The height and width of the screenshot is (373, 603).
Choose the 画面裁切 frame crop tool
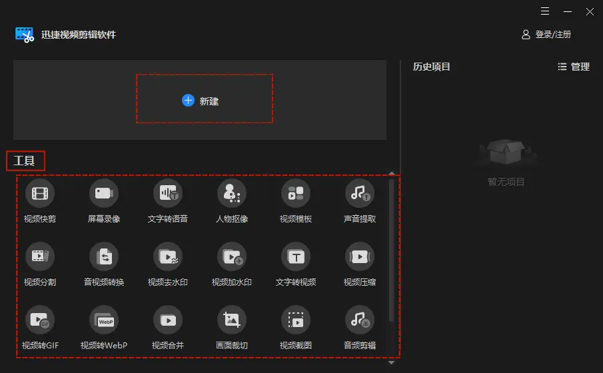(x=231, y=328)
